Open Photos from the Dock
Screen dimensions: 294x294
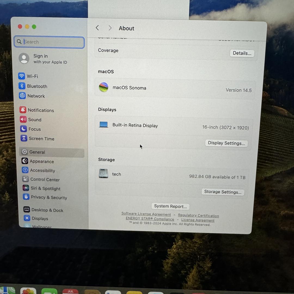[x=28, y=291]
